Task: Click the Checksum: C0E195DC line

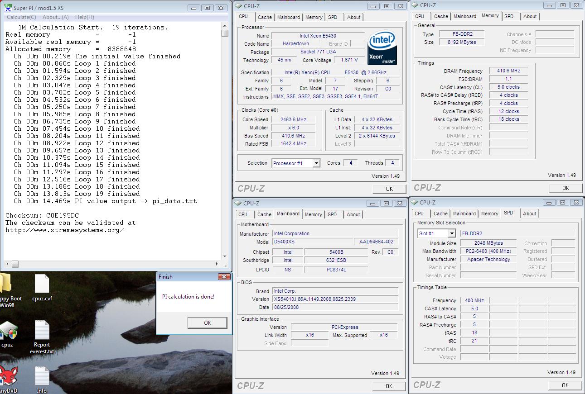Action: coord(42,215)
